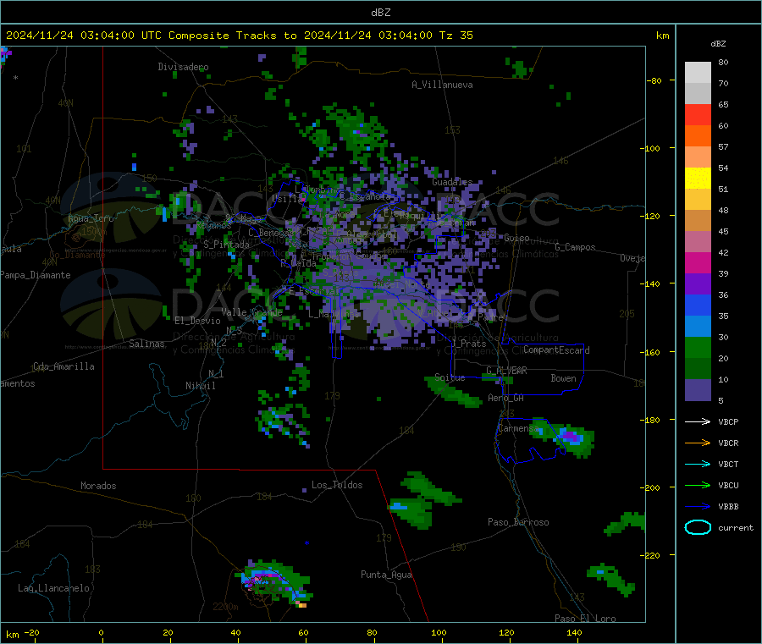The image size is (762, 644).
Task: Click the 140 km horizontal axis tick
Action: coord(574,632)
